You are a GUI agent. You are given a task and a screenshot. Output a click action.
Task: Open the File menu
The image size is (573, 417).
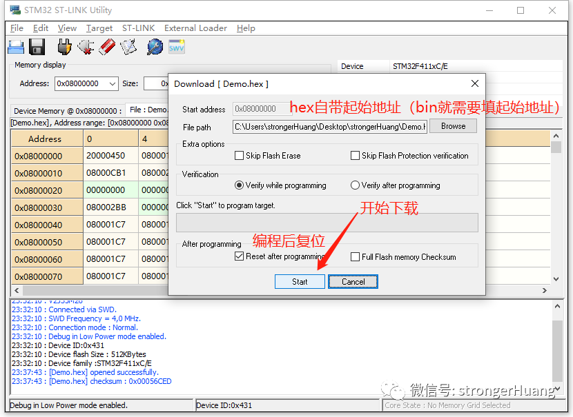pyautogui.click(x=17, y=28)
